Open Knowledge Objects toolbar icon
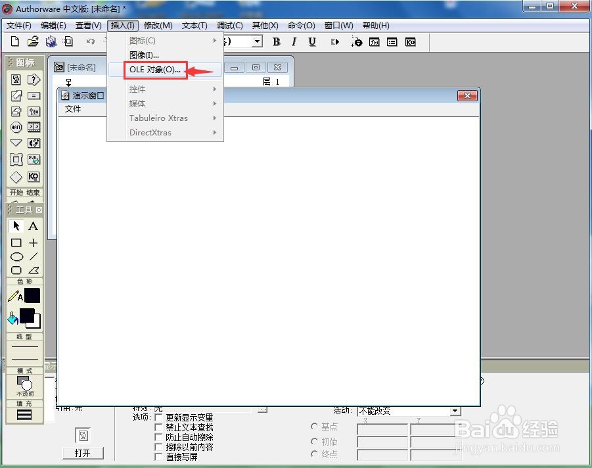The width and height of the screenshot is (592, 468). (x=410, y=42)
